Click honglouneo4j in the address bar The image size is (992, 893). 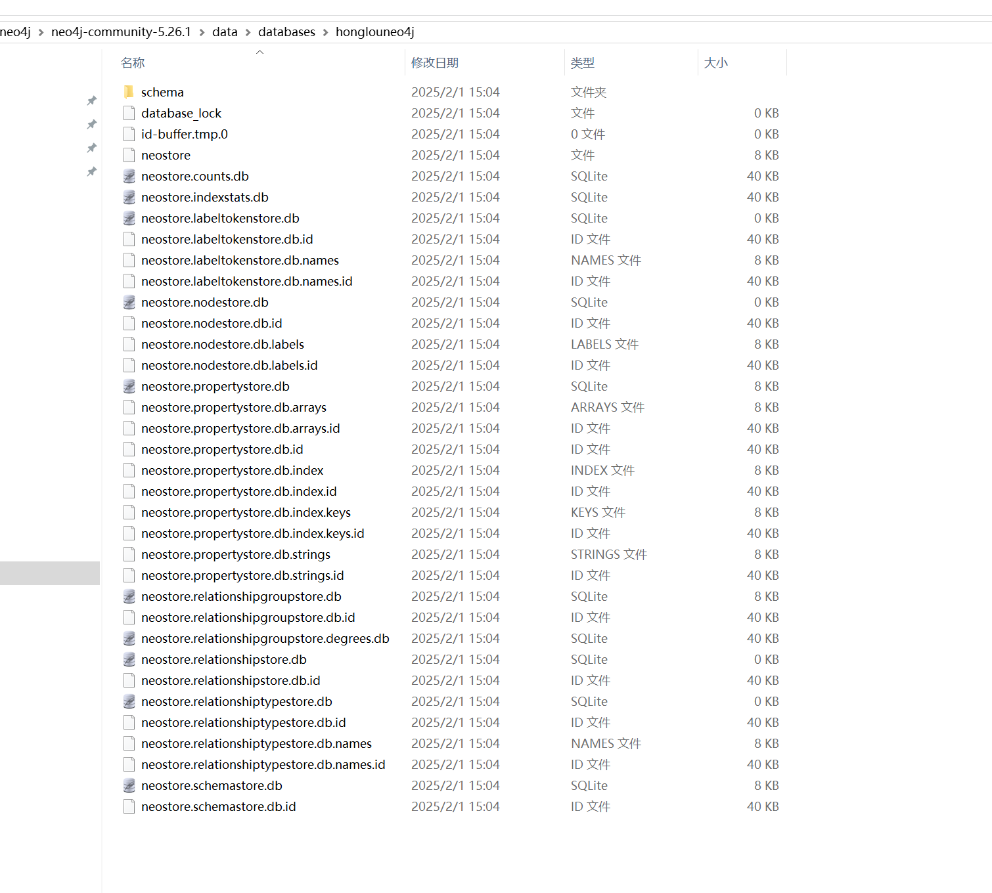375,32
